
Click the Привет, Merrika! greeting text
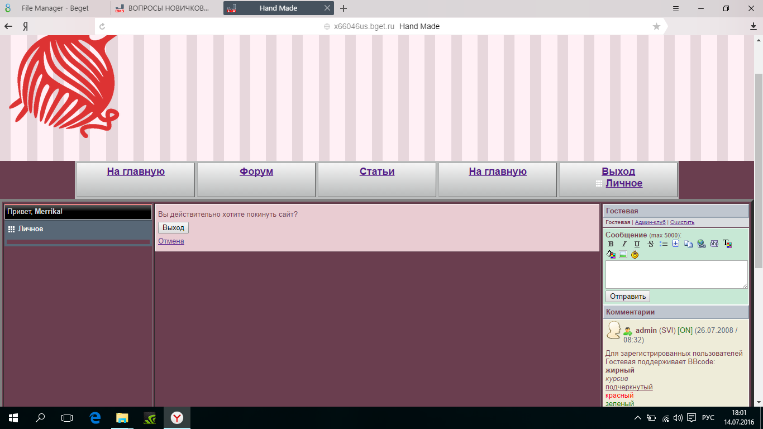[x=35, y=212]
